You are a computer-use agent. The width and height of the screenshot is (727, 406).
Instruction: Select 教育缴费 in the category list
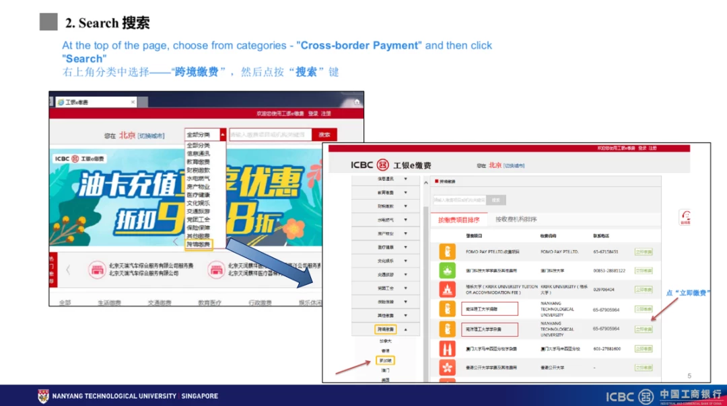[199, 162]
